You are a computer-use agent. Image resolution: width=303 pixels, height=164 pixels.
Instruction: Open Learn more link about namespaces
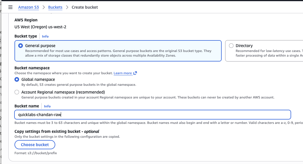click(123, 73)
